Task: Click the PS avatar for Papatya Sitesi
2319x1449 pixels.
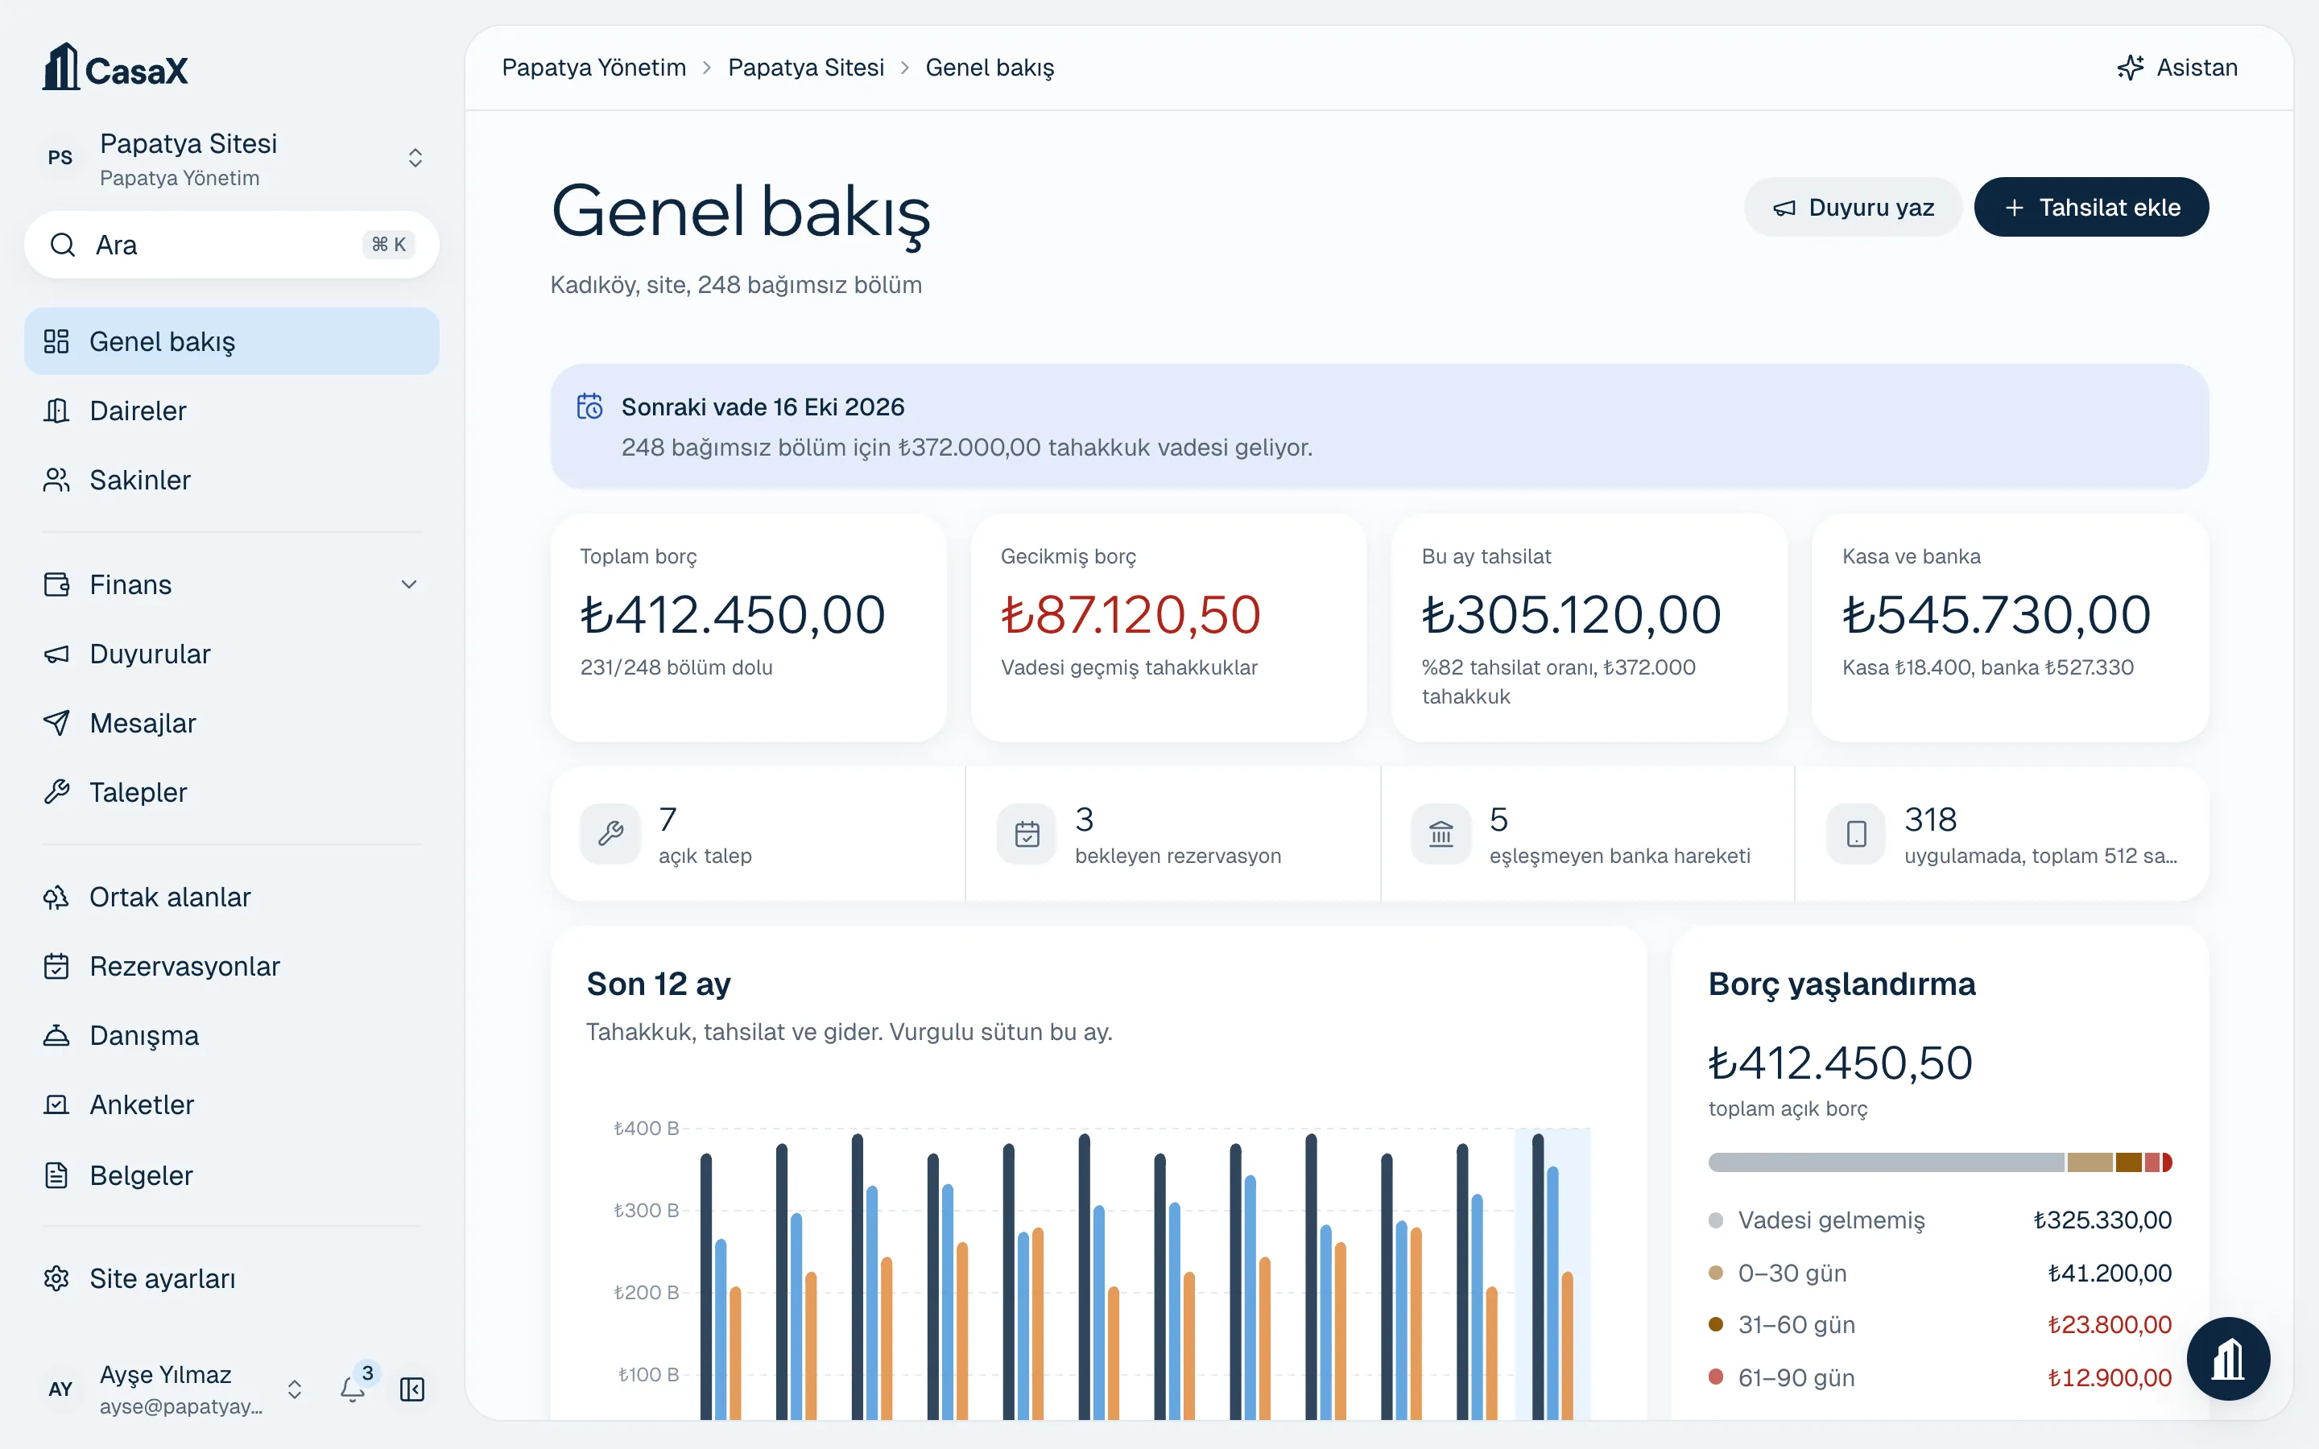Action: 60,158
